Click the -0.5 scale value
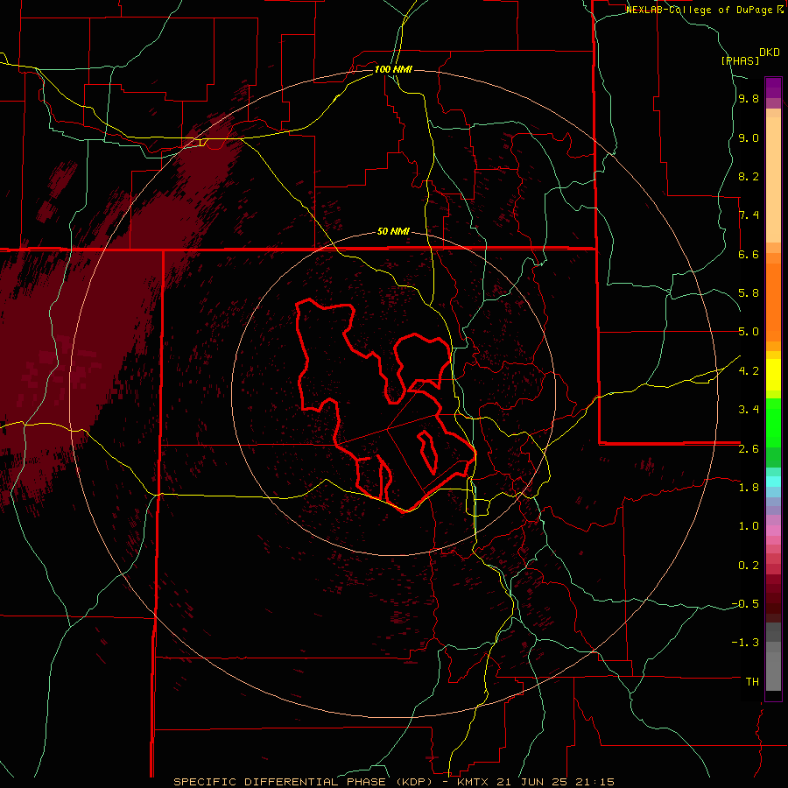Screen dimensions: 788x788 pyautogui.click(x=745, y=604)
